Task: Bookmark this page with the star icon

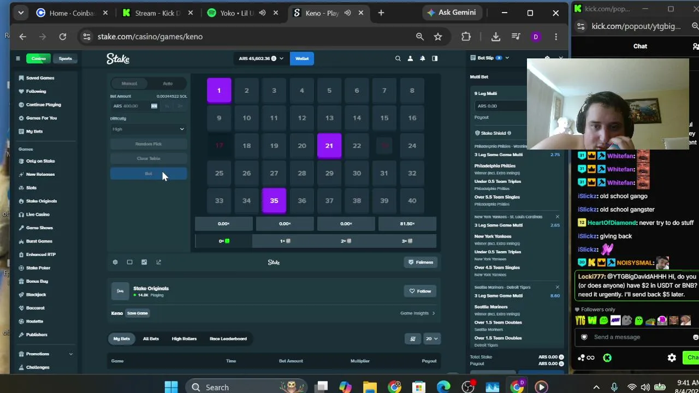Action: pyautogui.click(x=438, y=37)
